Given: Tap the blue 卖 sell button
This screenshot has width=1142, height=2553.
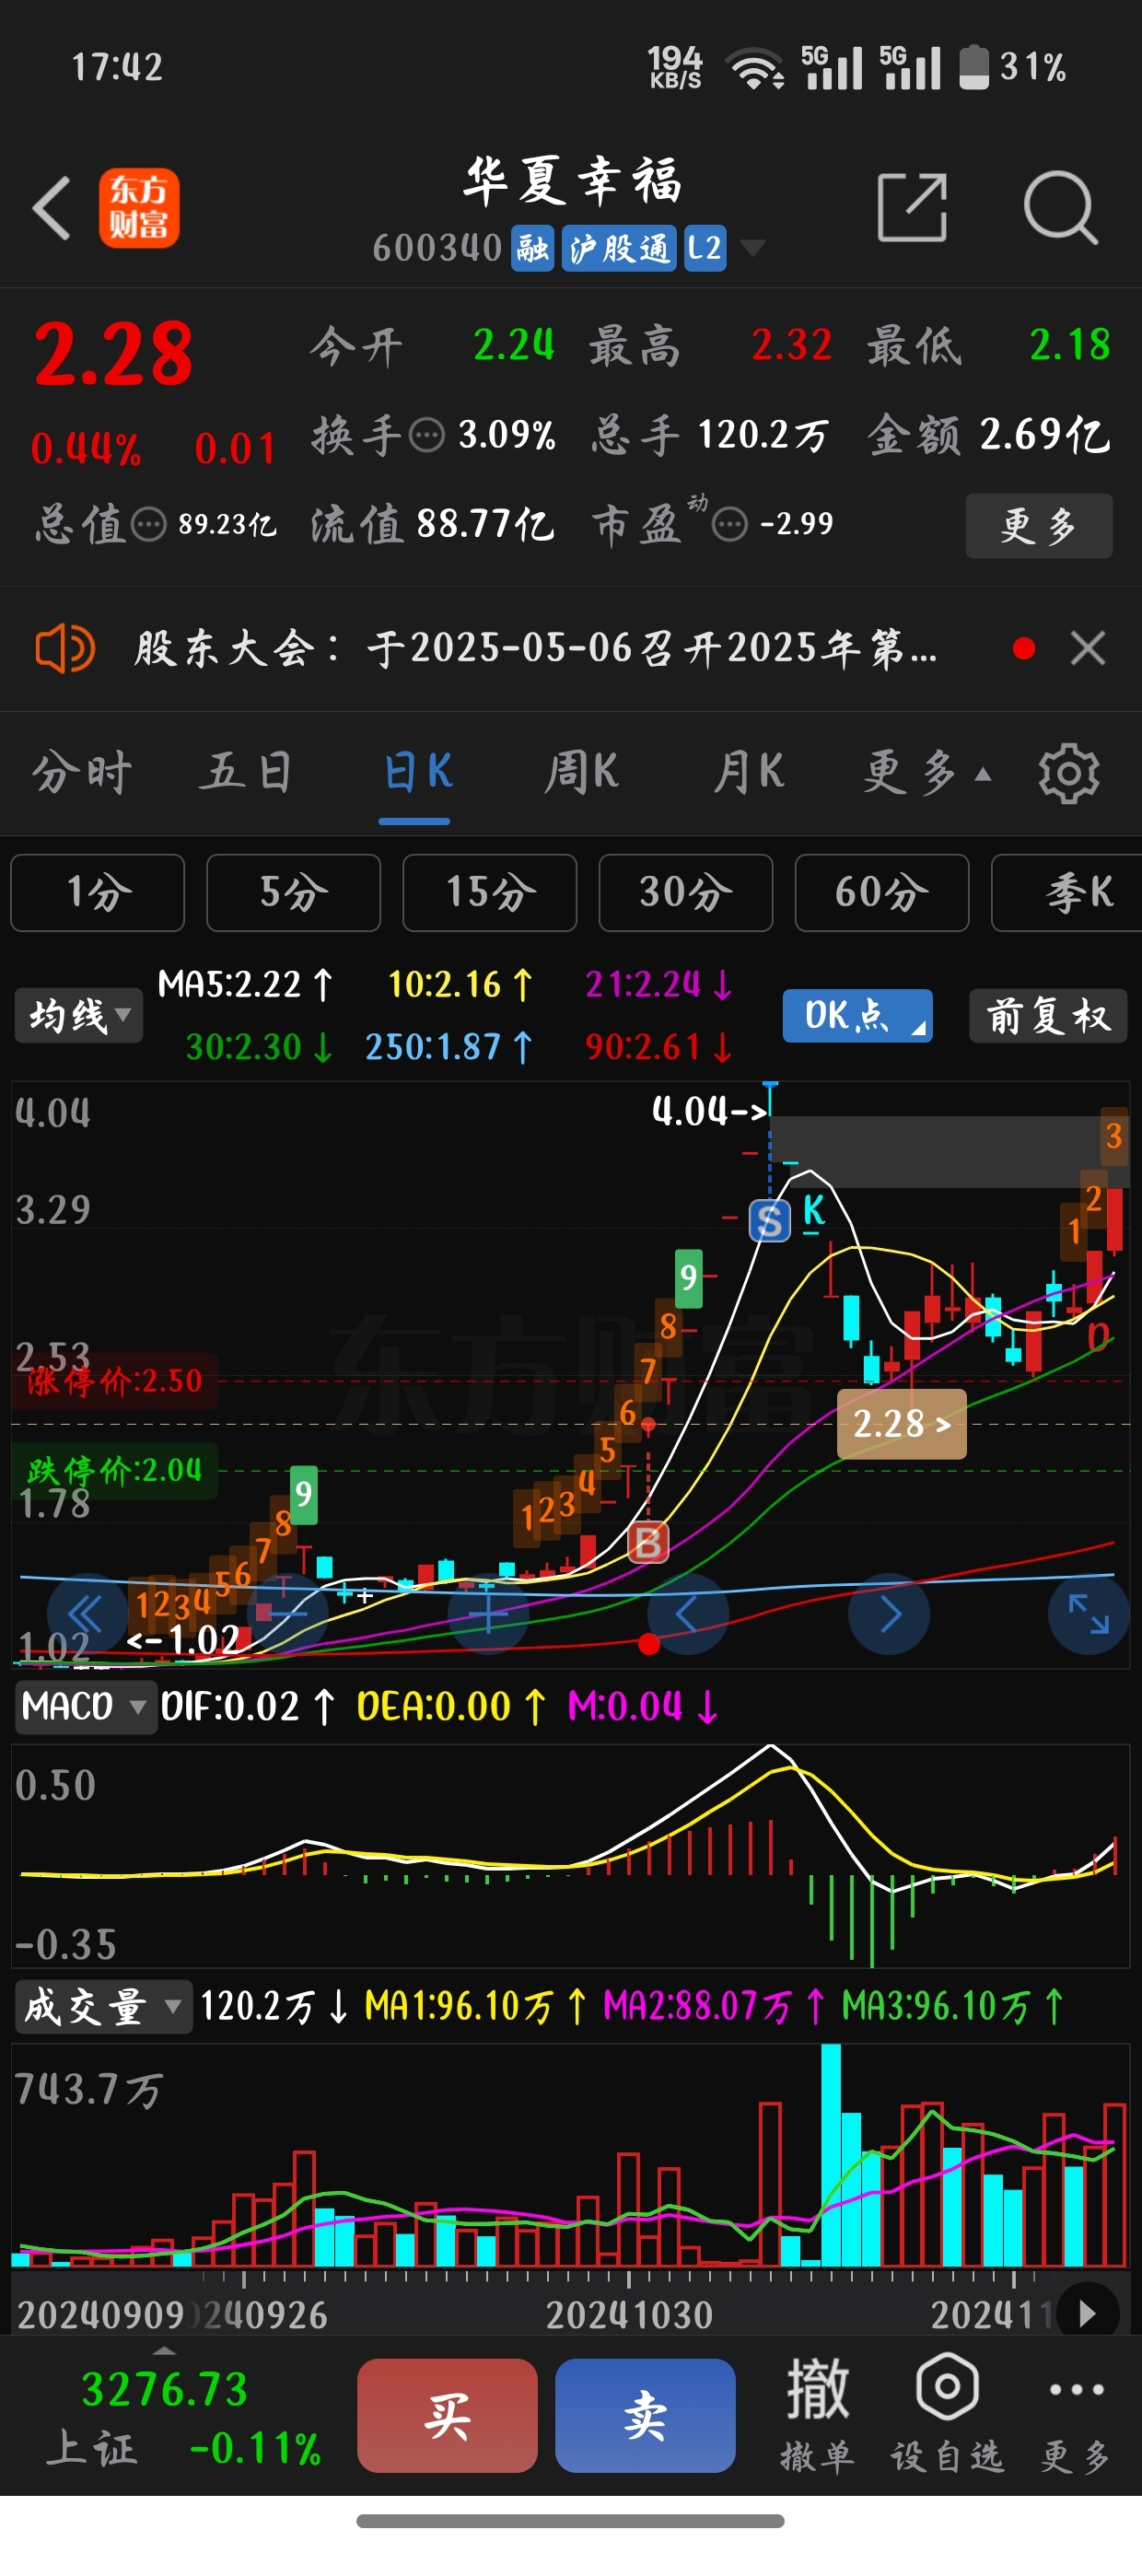Looking at the screenshot, I should click(646, 2415).
